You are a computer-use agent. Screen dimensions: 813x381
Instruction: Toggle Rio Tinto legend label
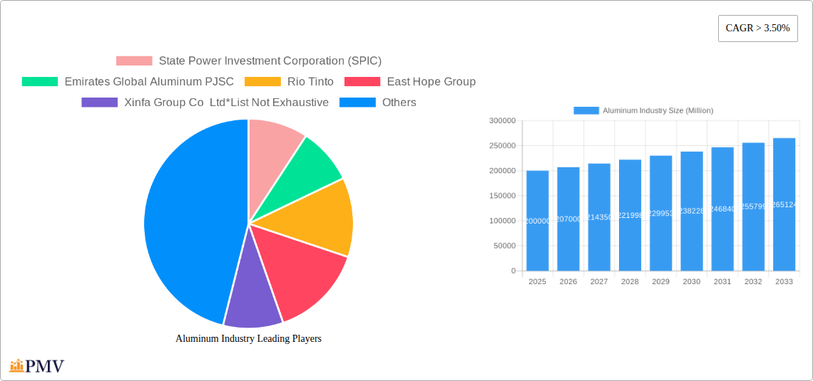310,82
